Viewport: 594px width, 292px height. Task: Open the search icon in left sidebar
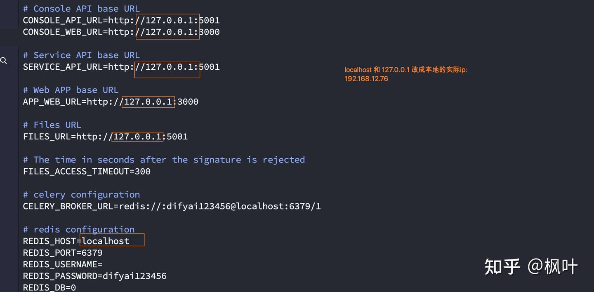point(4,61)
